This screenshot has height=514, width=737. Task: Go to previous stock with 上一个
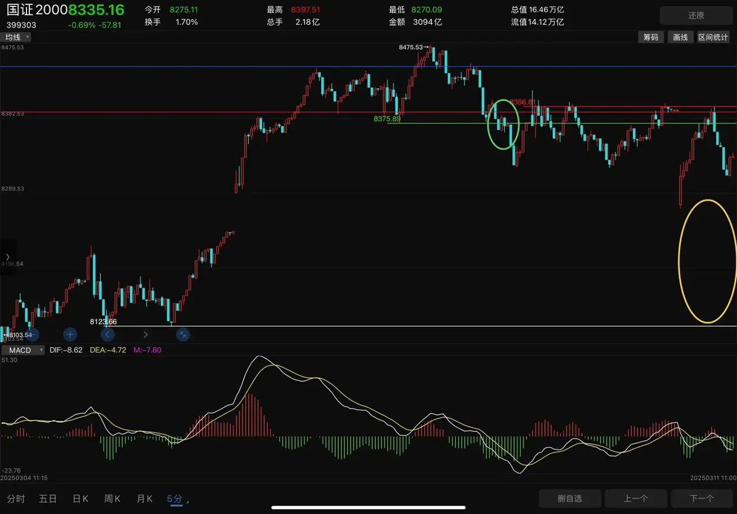[636, 498]
